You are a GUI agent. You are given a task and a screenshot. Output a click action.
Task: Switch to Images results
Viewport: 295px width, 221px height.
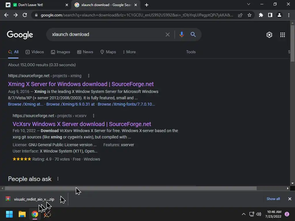[x=60, y=52]
